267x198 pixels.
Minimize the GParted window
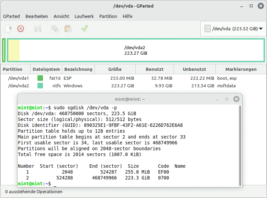click(242, 6)
